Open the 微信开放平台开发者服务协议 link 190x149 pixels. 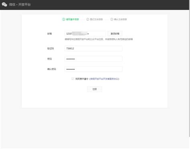(104, 79)
